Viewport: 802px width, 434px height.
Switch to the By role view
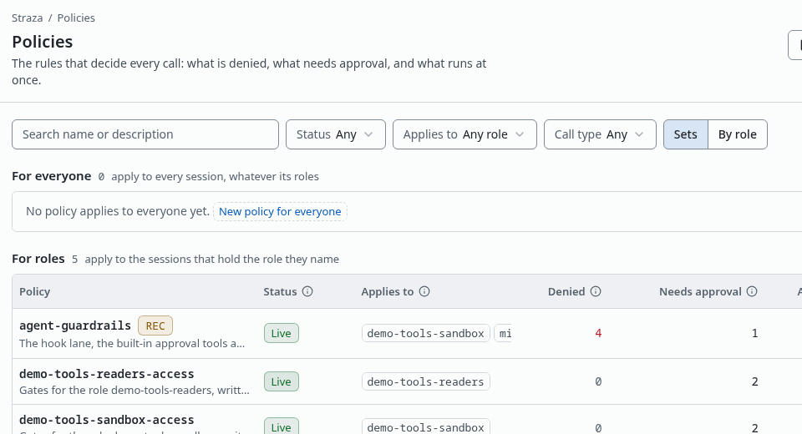pyautogui.click(x=738, y=134)
